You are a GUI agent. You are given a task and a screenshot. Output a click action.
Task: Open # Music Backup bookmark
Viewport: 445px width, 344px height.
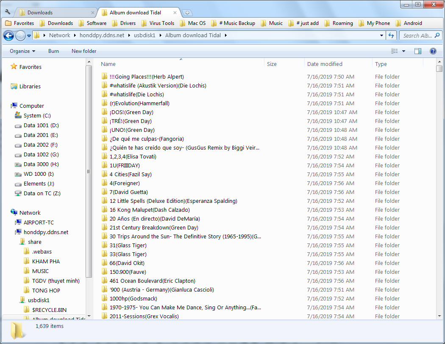(233, 23)
